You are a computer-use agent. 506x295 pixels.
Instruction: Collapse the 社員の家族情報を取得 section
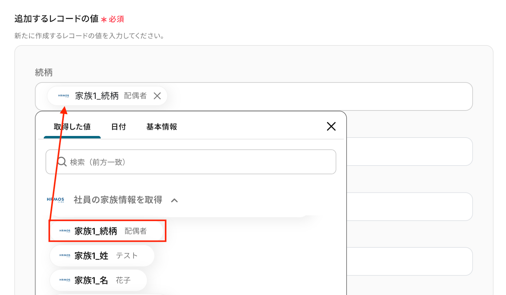(x=174, y=200)
